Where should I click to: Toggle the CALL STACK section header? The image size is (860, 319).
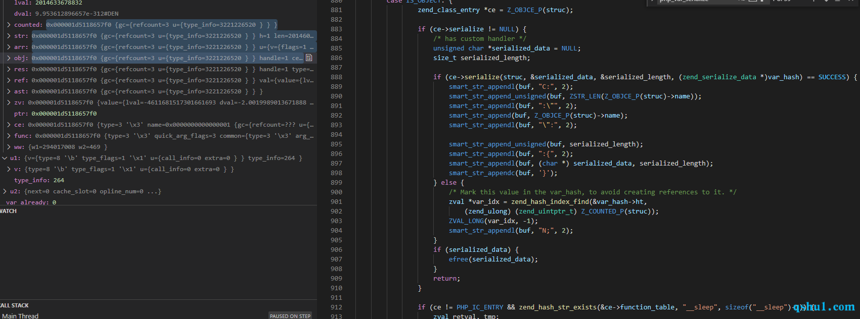pos(158,305)
